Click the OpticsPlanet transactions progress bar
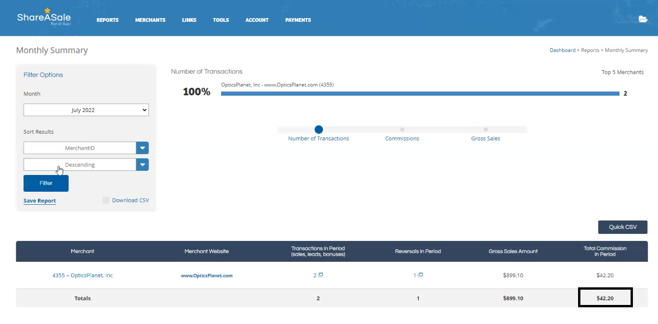 point(420,93)
